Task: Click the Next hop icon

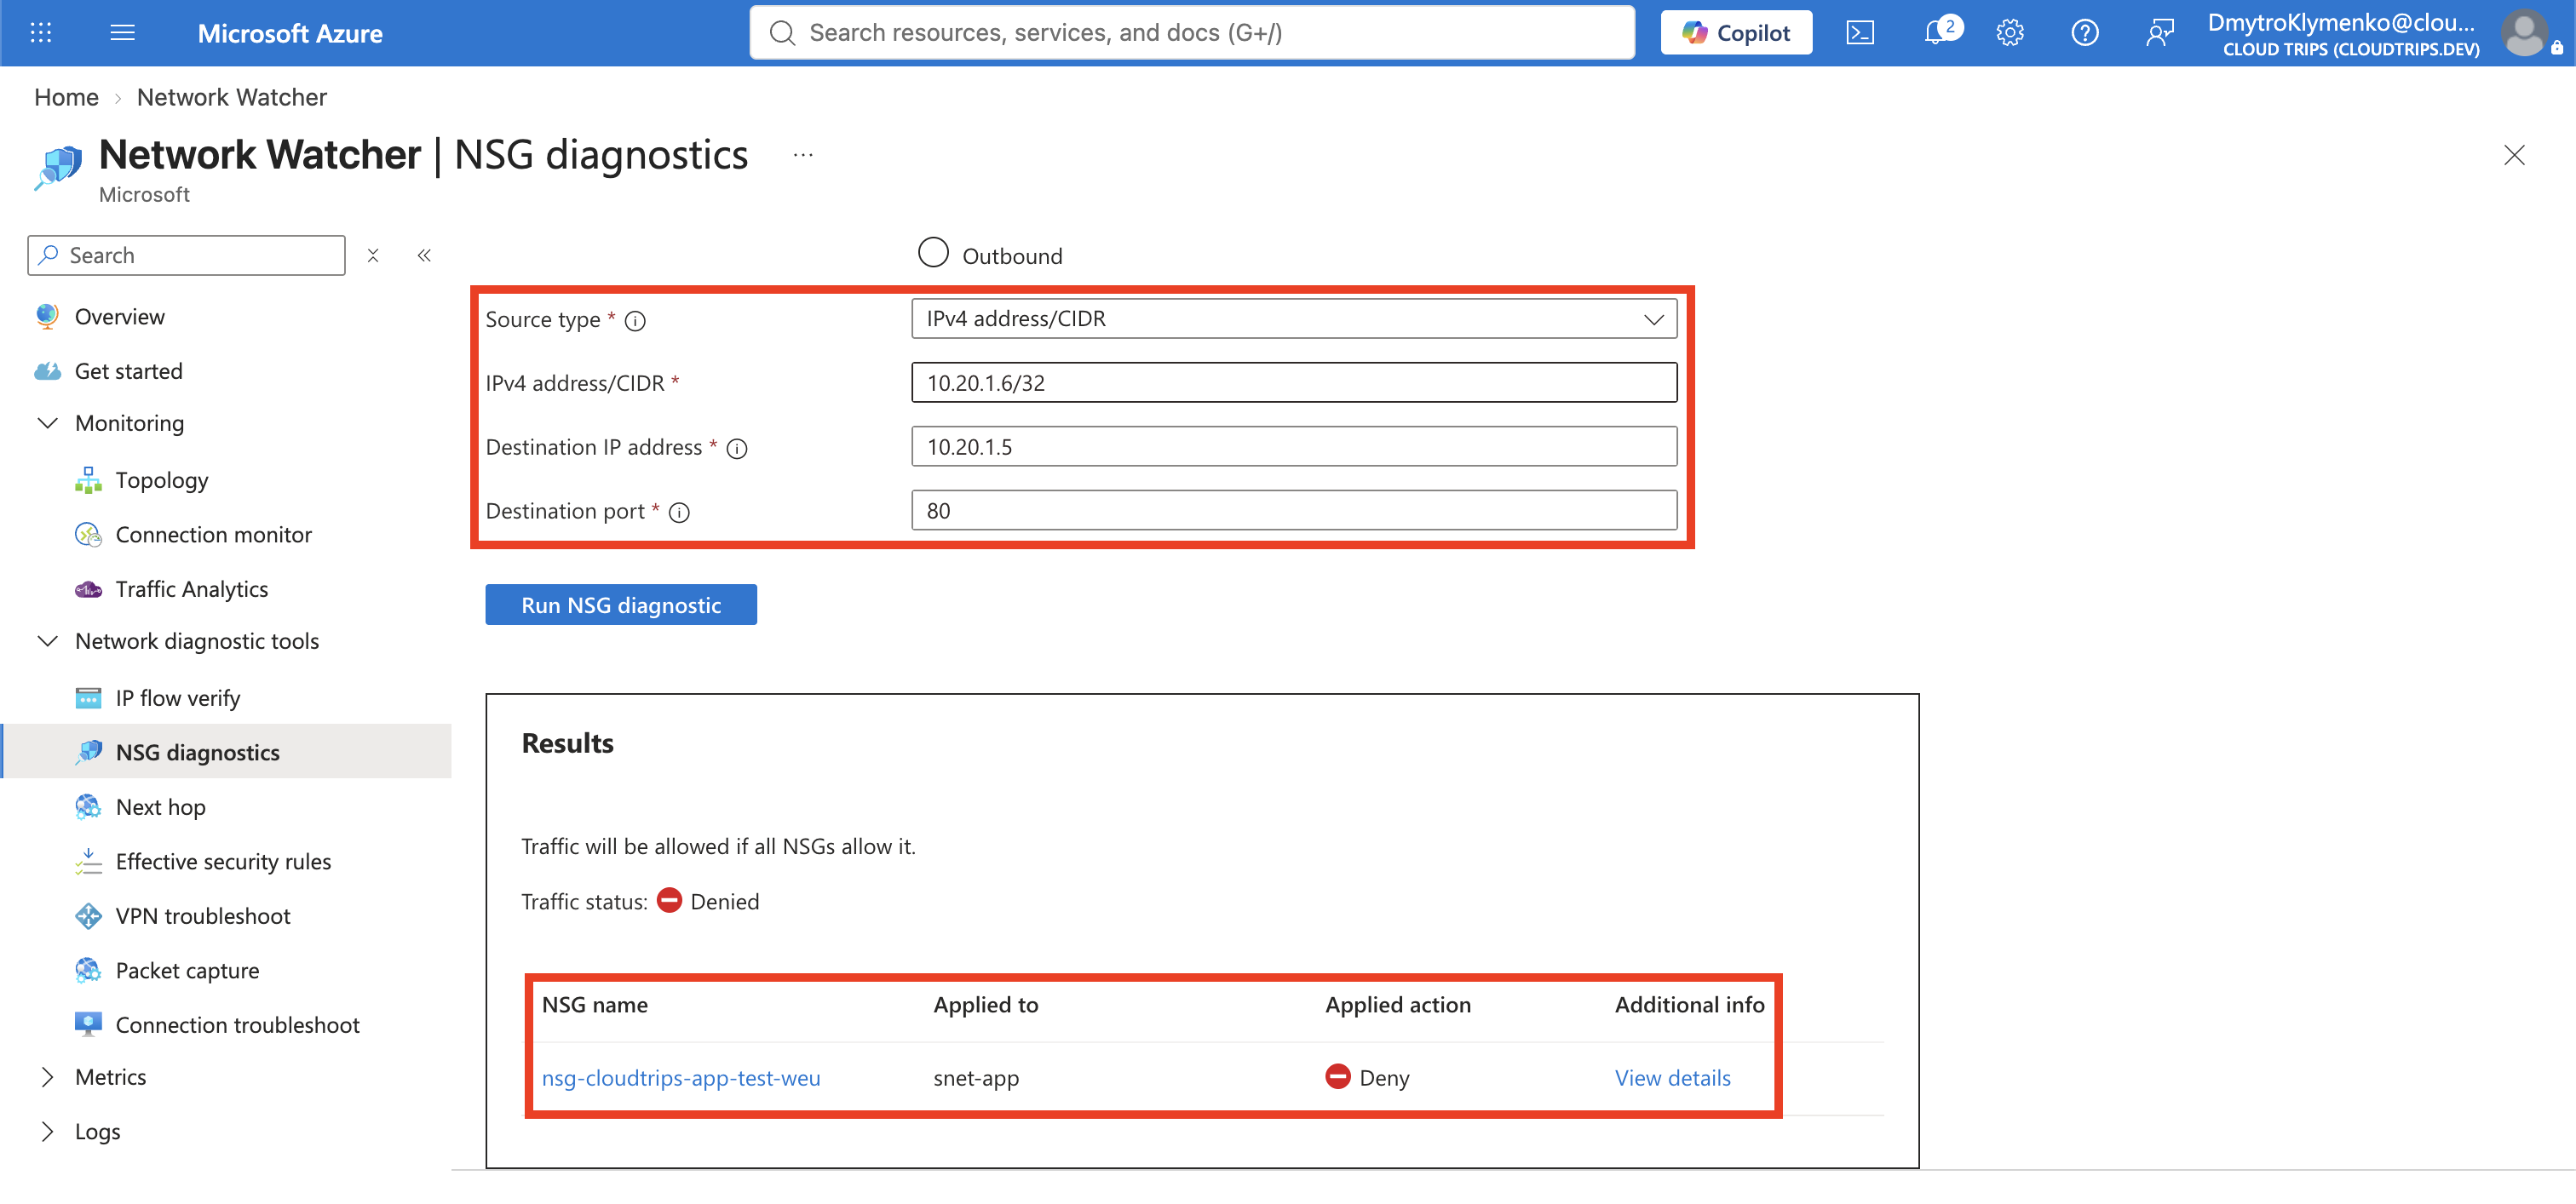Action: pos(88,806)
